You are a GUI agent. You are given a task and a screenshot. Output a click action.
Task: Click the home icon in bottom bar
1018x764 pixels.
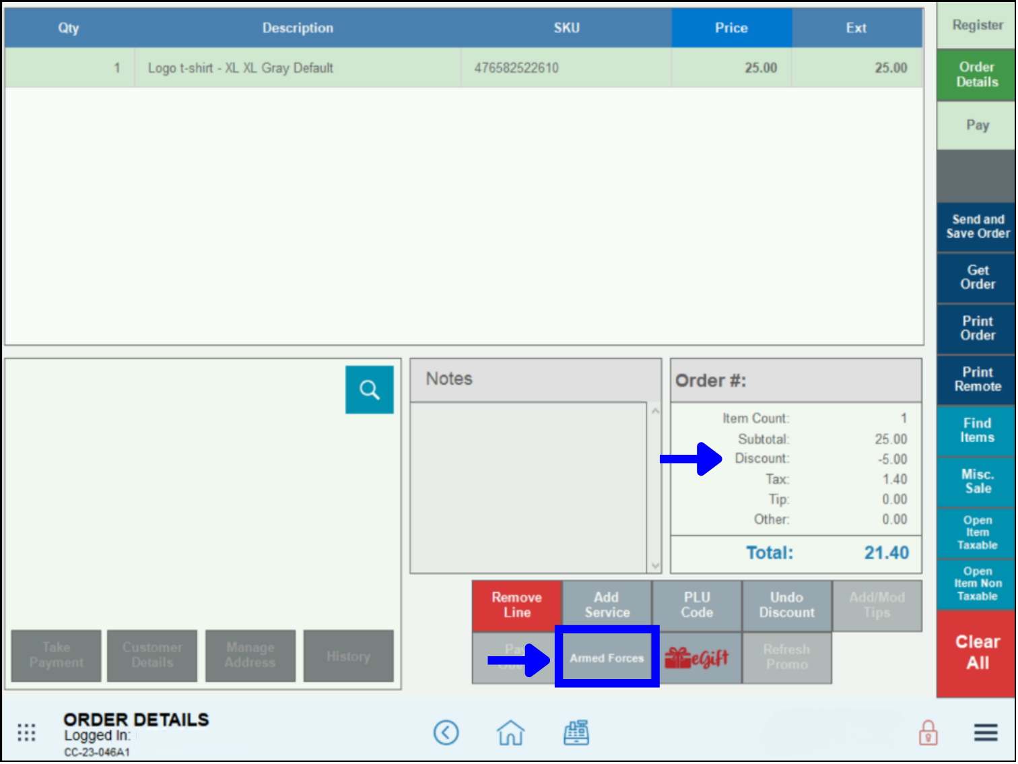tap(510, 732)
